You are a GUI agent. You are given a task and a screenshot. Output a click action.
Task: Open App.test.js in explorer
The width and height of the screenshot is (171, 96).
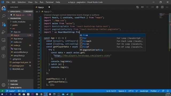(x=20, y=39)
